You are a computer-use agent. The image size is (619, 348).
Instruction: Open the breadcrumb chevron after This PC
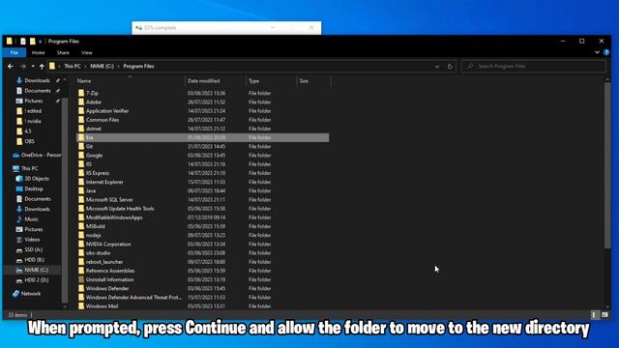tap(85, 67)
